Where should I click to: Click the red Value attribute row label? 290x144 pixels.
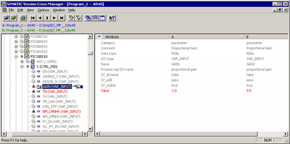coord(105,91)
